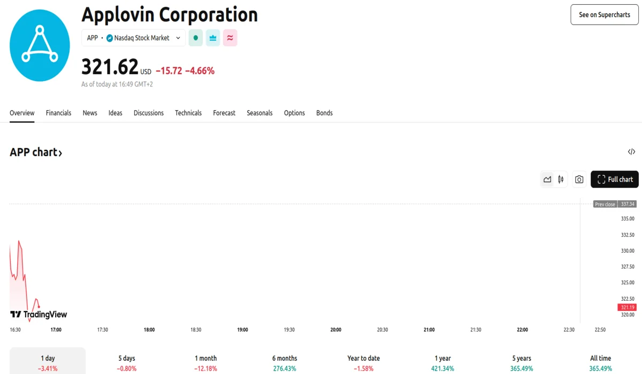
Task: Click the blue crown badge icon
Action: click(213, 38)
